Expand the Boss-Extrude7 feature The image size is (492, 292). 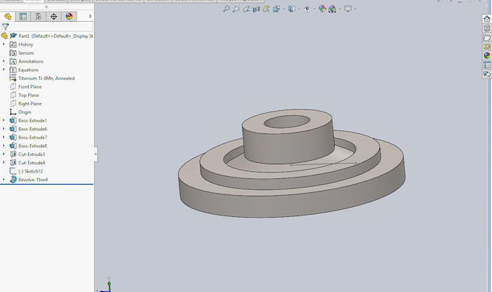click(x=4, y=138)
